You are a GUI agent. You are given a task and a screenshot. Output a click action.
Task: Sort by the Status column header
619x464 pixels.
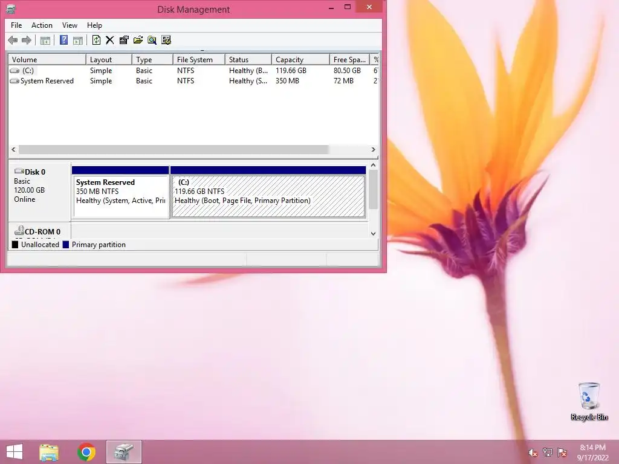[x=248, y=60]
